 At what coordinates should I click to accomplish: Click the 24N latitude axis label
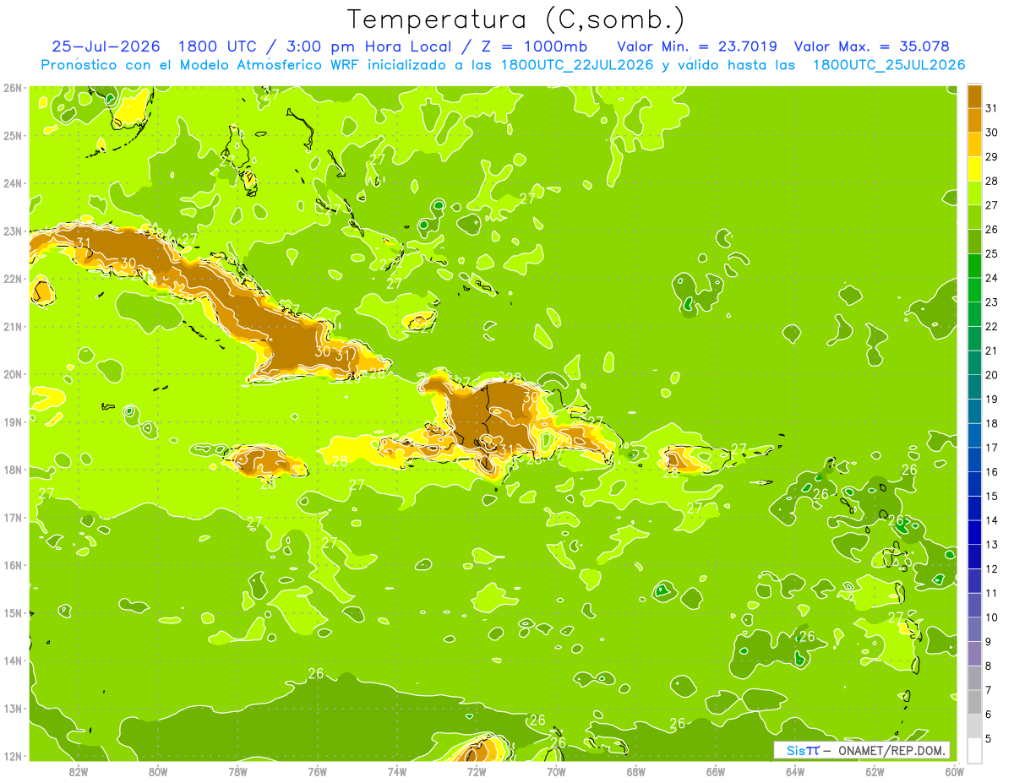(12, 183)
